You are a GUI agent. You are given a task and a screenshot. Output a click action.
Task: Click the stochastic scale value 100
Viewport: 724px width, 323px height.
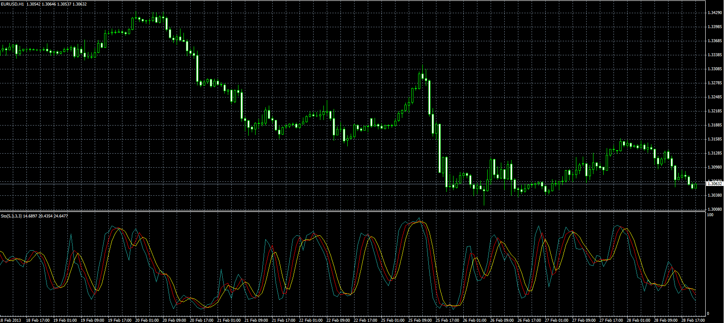pyautogui.click(x=710, y=215)
